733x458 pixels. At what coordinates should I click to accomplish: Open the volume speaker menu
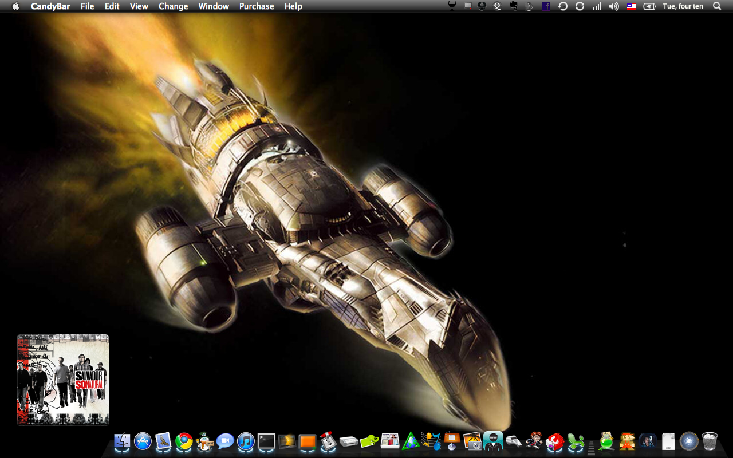coord(614,6)
